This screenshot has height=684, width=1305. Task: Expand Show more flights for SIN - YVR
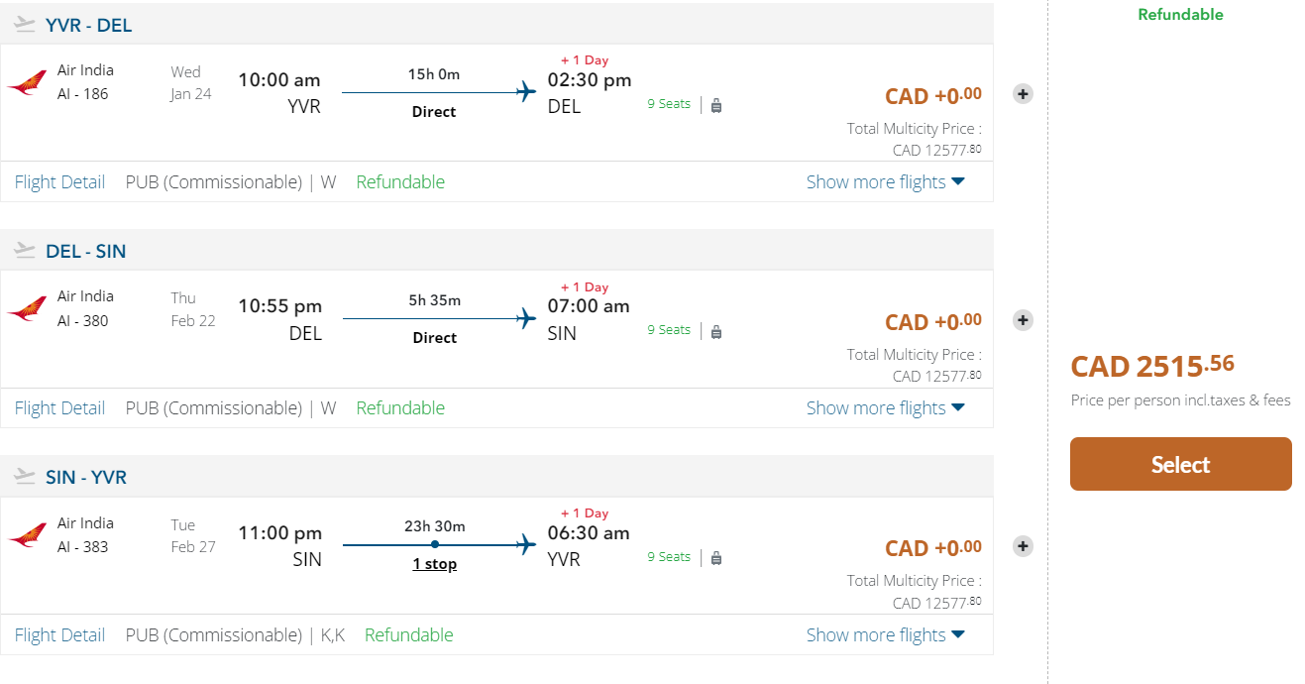(885, 635)
